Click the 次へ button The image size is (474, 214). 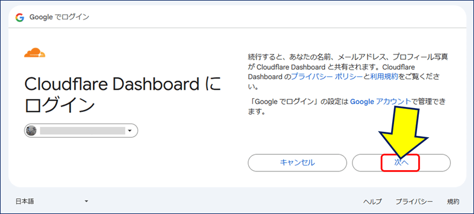402,163
